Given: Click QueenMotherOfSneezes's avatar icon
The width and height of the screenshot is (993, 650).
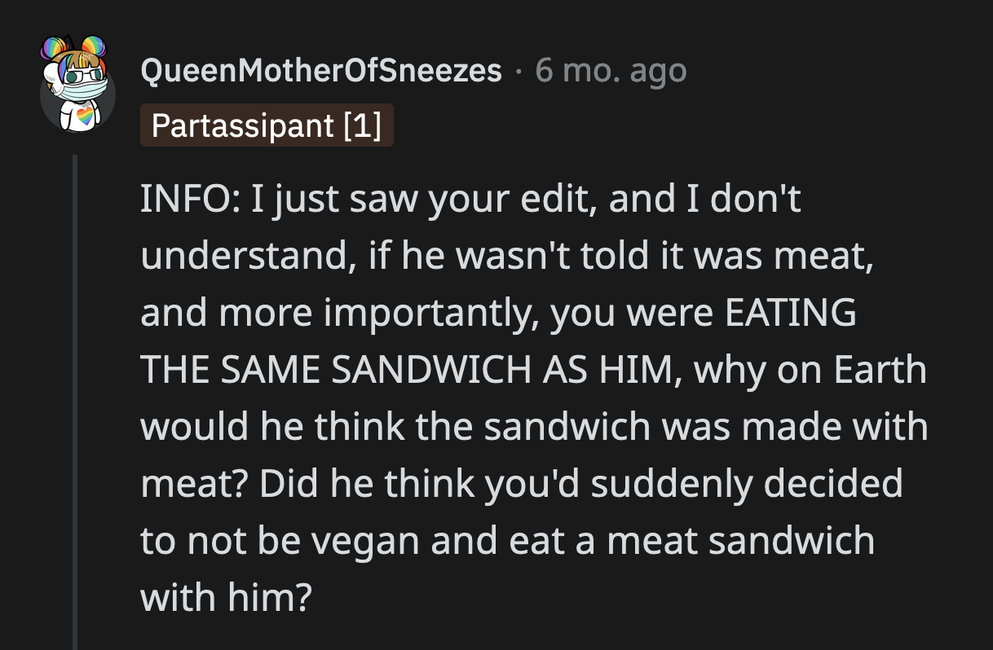Looking at the screenshot, I should pos(79,81).
